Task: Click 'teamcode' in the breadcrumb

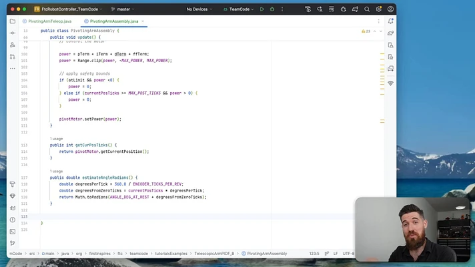Action: 139,254
